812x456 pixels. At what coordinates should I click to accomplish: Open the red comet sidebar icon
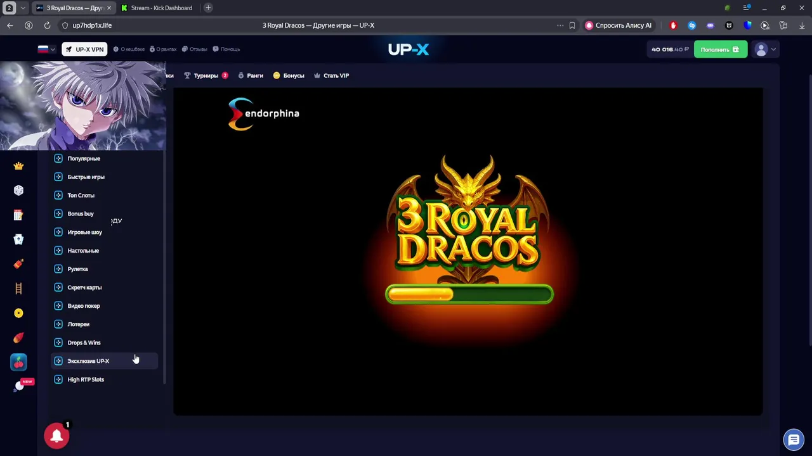coord(18,338)
